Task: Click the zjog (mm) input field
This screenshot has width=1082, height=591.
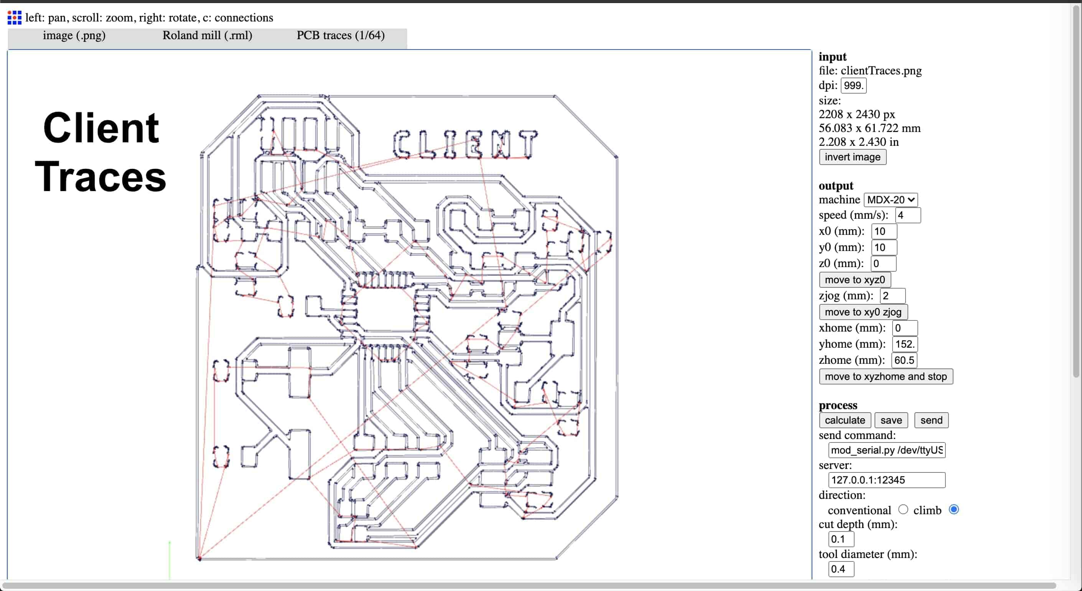Action: (x=893, y=296)
